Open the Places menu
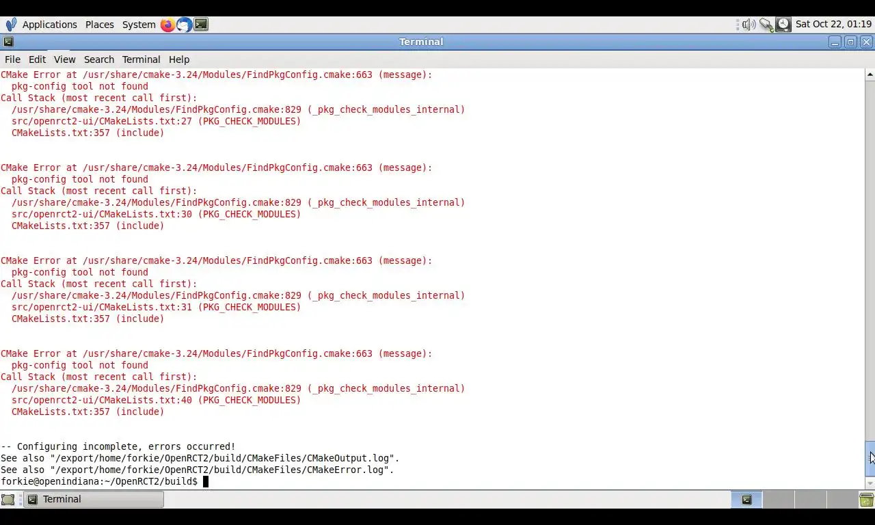Screen dimensions: 875x525 pyautogui.click(x=100, y=25)
